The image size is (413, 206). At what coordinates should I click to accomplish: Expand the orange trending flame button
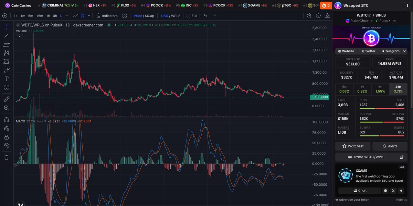tap(326, 5)
